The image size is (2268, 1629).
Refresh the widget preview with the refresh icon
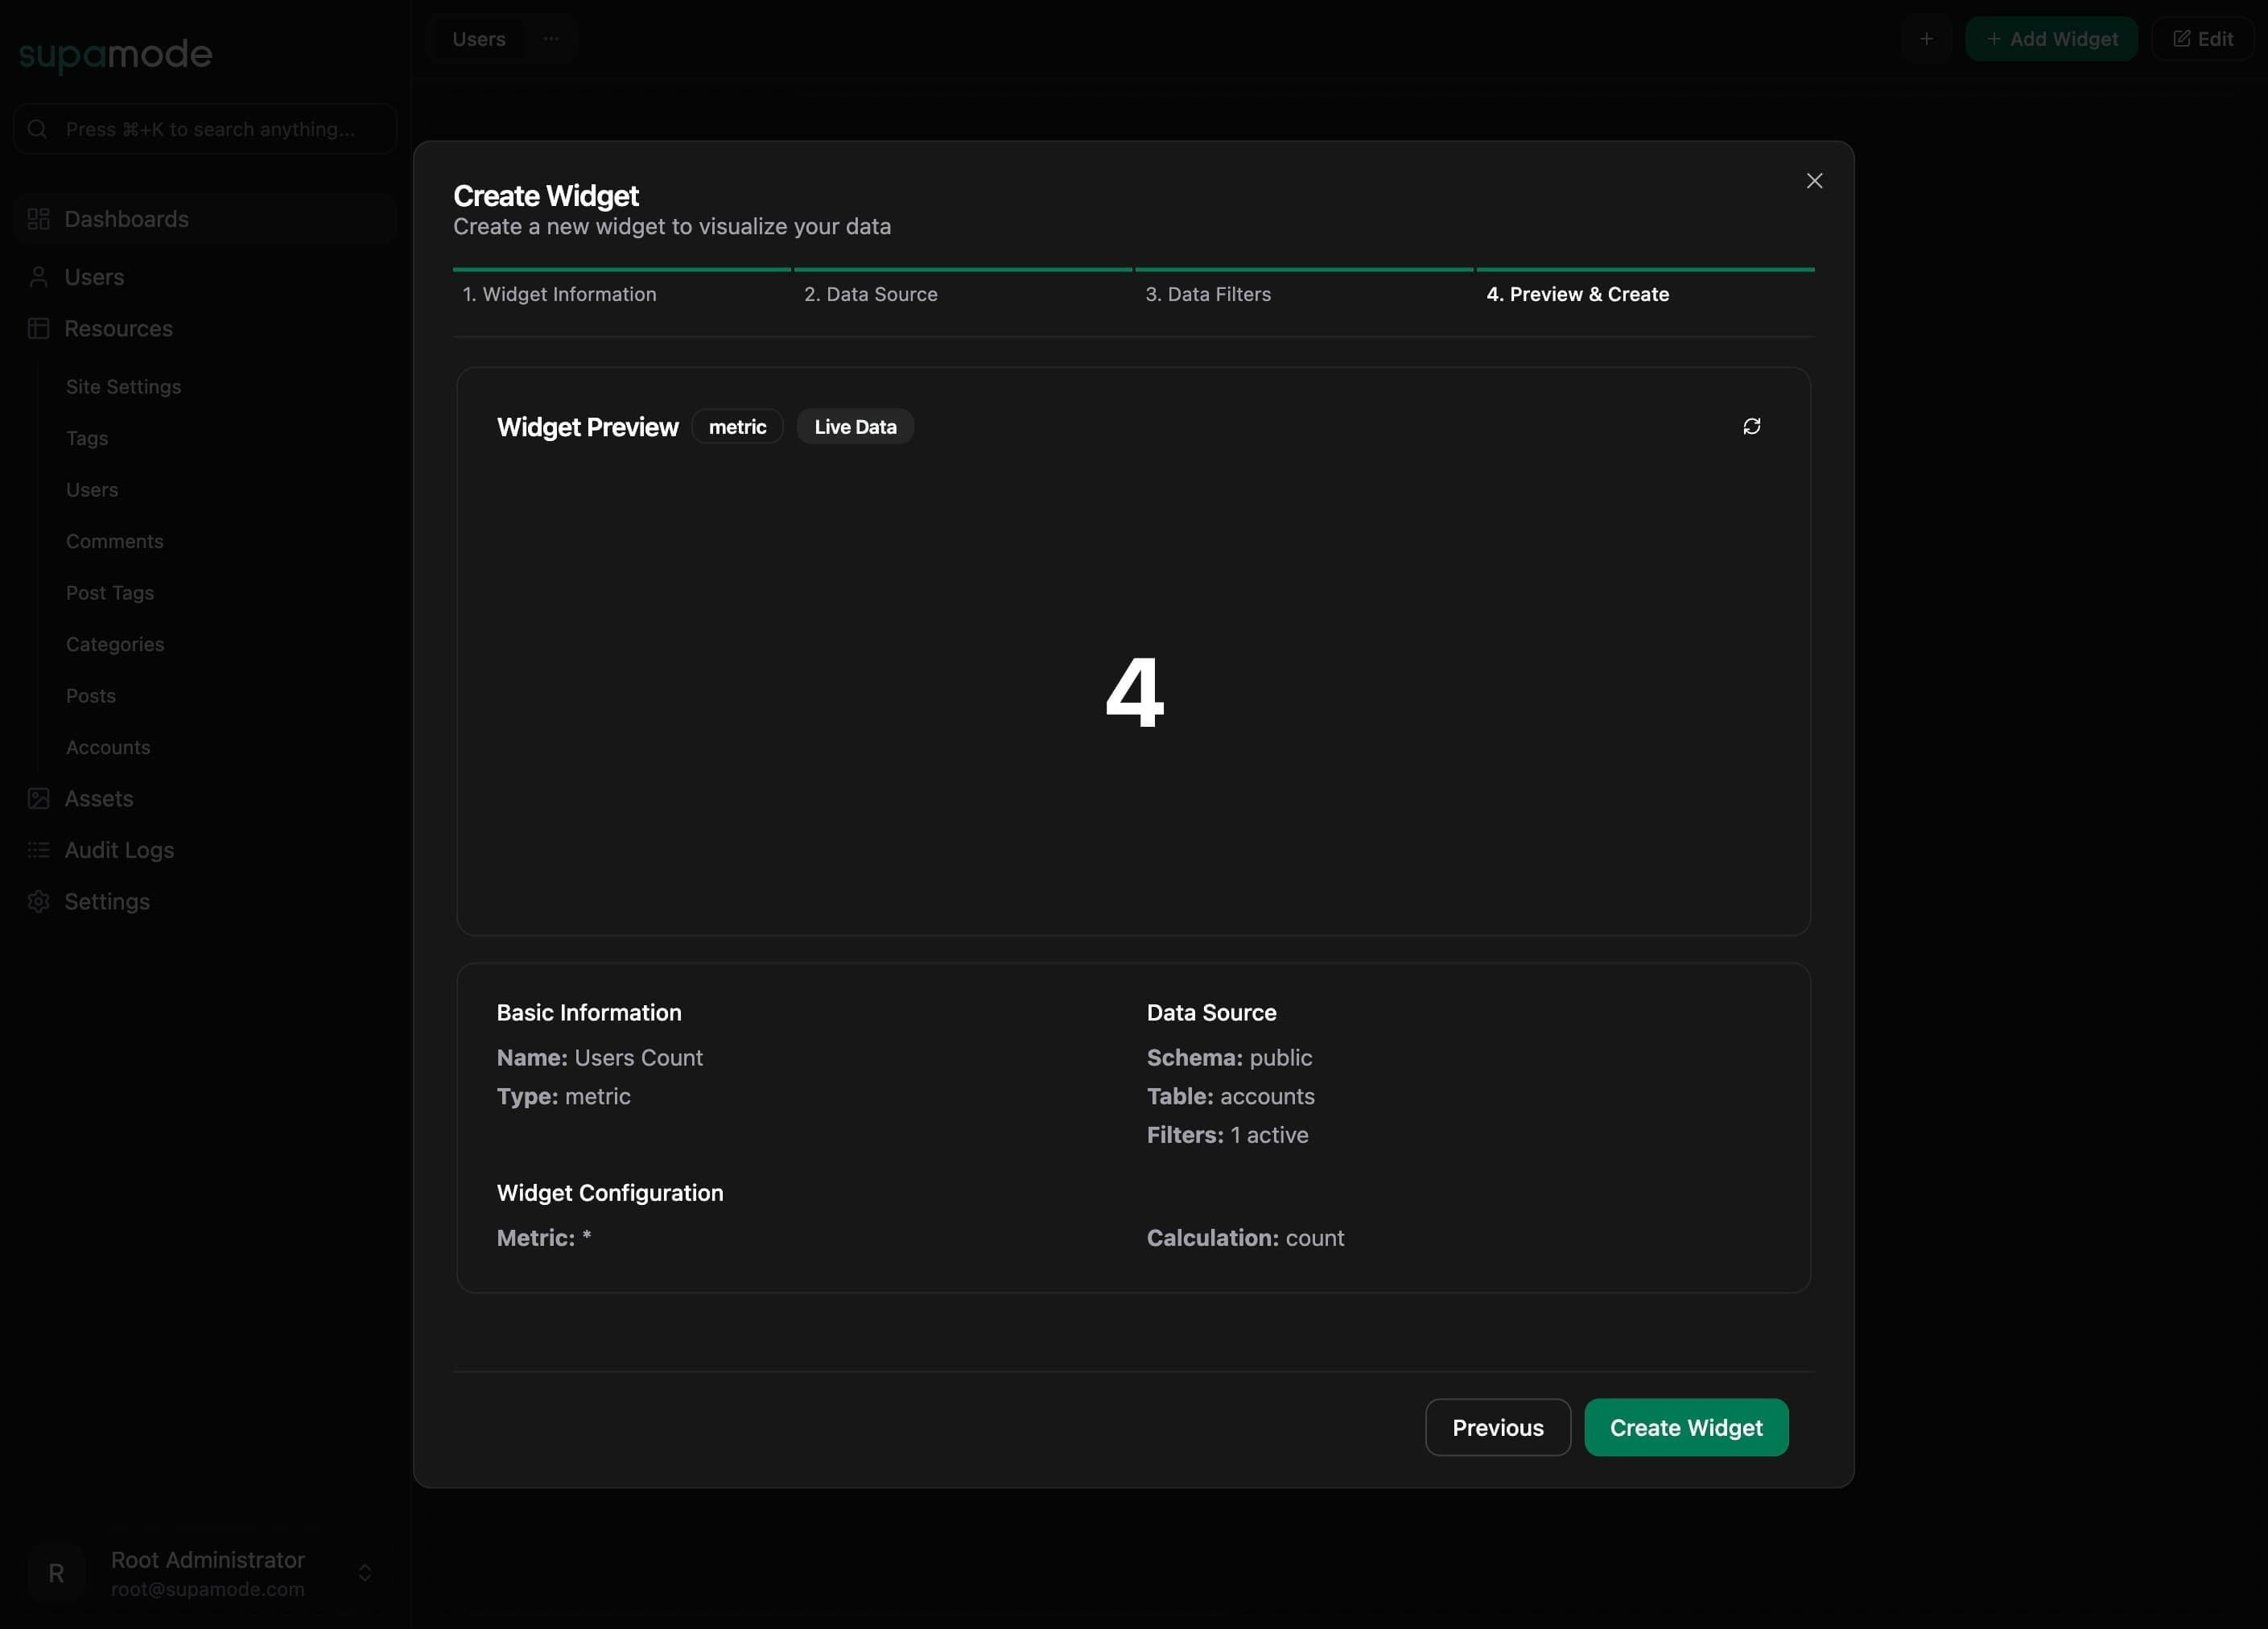1752,426
